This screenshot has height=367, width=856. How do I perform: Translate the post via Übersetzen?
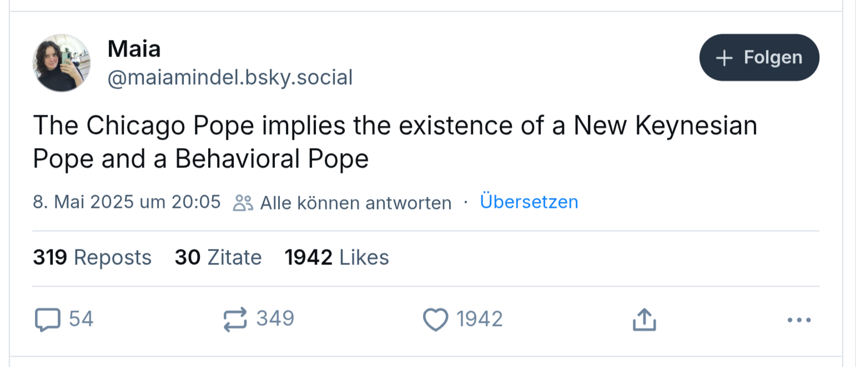coord(529,202)
